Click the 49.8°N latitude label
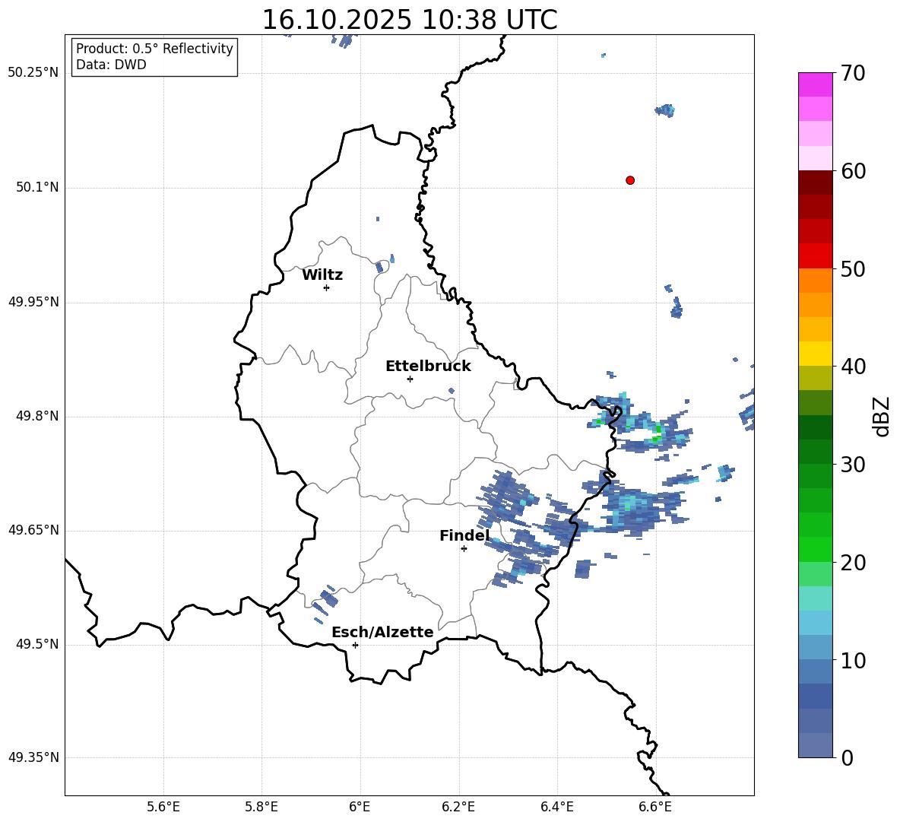Image resolution: width=900 pixels, height=822 pixels. coord(37,416)
